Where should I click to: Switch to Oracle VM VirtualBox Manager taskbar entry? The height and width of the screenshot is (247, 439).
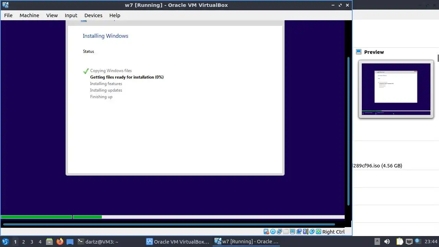[178, 242]
